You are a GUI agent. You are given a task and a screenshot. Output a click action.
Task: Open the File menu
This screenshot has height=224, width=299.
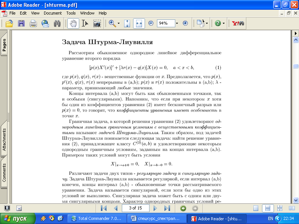[12, 13]
